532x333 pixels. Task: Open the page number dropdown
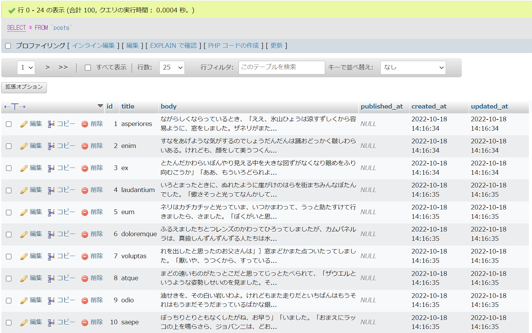pos(26,67)
